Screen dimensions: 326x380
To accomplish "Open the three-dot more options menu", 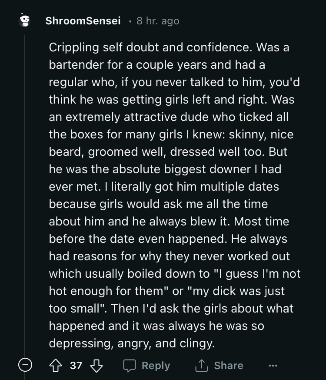I will click(x=273, y=366).
